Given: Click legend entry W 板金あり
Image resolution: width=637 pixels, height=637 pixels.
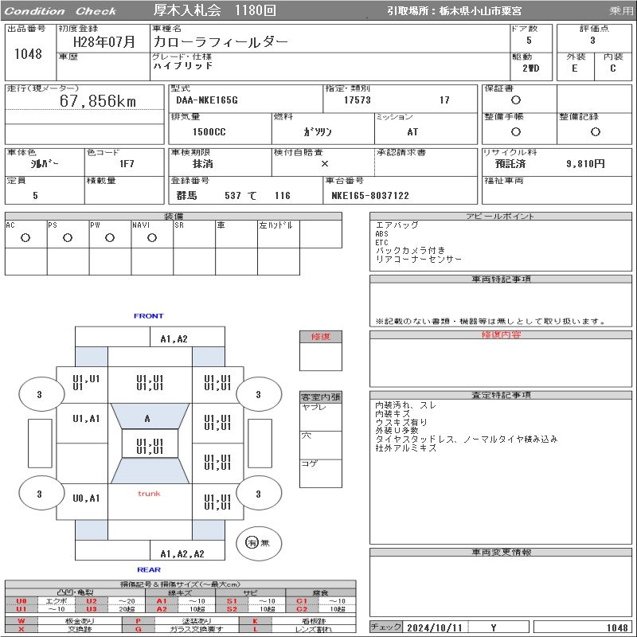Looking at the screenshot, I should coord(64,621).
